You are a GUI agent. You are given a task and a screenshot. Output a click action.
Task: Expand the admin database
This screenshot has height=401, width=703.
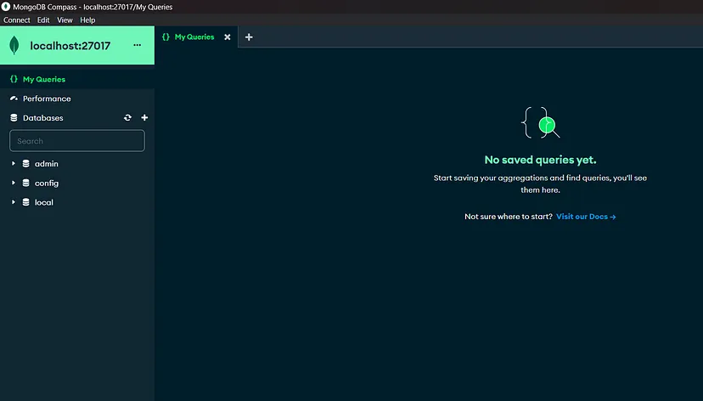coord(14,164)
